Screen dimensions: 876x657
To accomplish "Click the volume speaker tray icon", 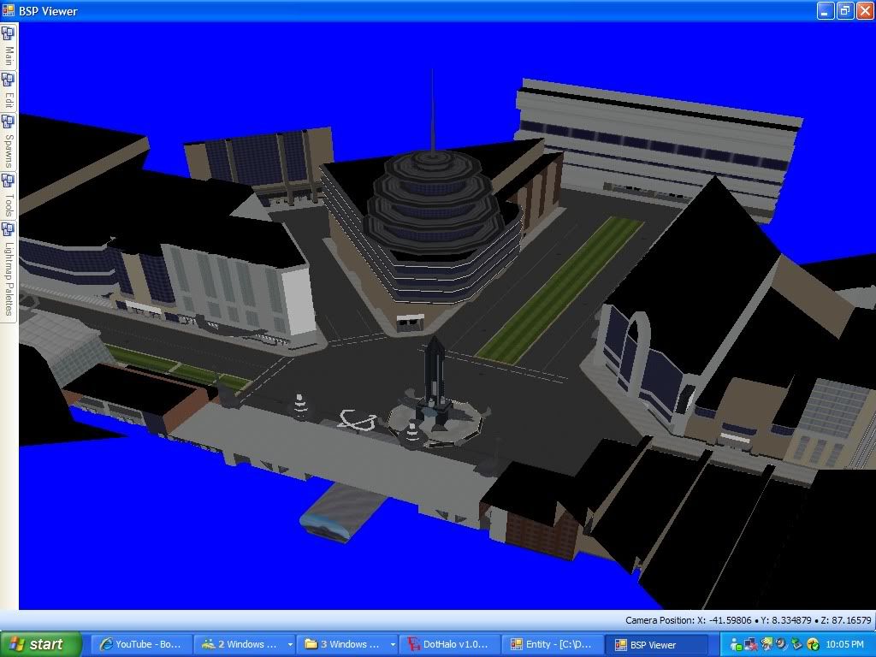I will point(782,645).
